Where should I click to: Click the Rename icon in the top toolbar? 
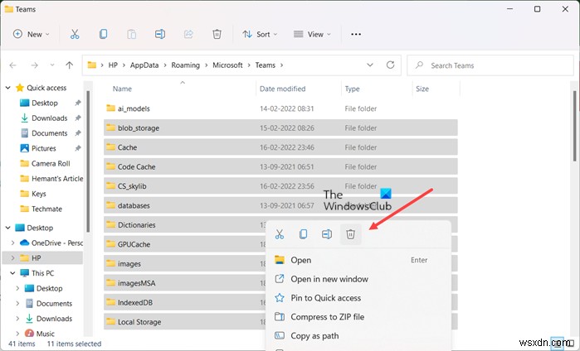pos(160,34)
